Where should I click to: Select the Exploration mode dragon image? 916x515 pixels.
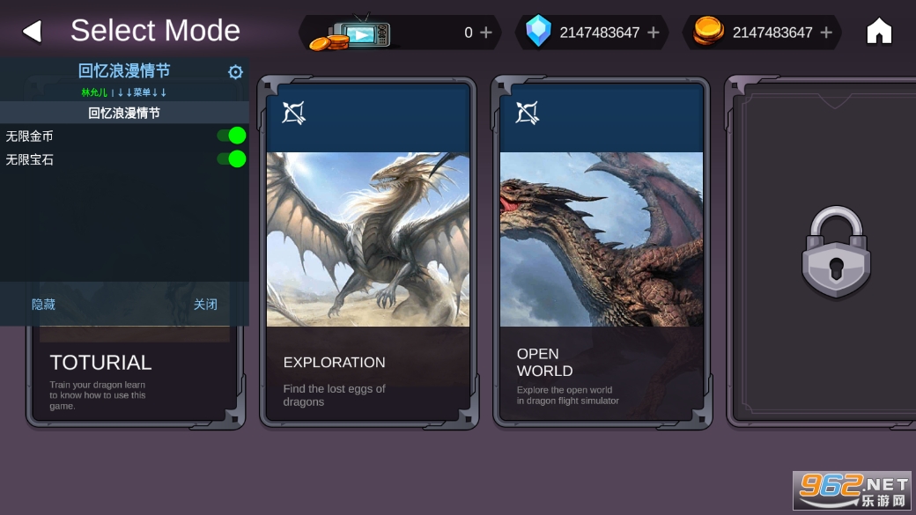point(368,239)
